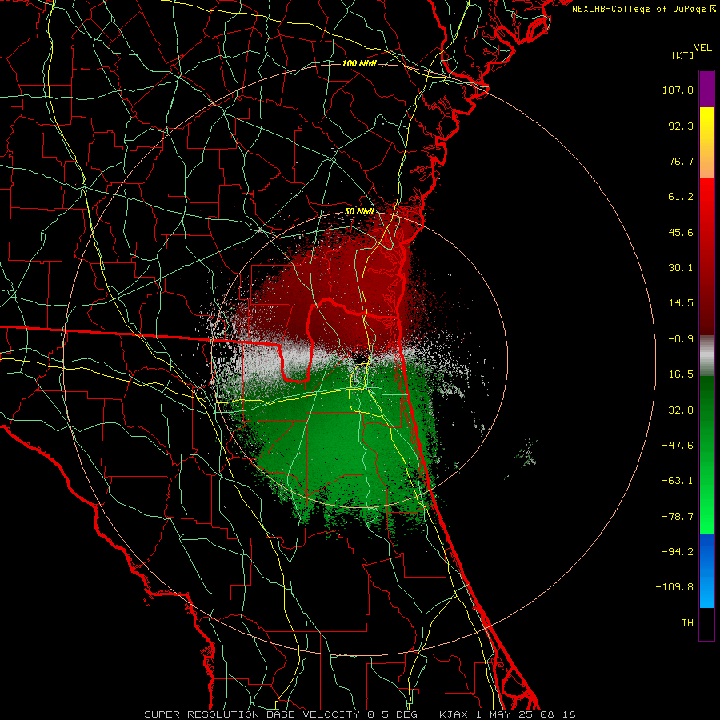The height and width of the screenshot is (720, 720).
Task: Select the -47.6 velocity scale value
Action: coord(678,446)
